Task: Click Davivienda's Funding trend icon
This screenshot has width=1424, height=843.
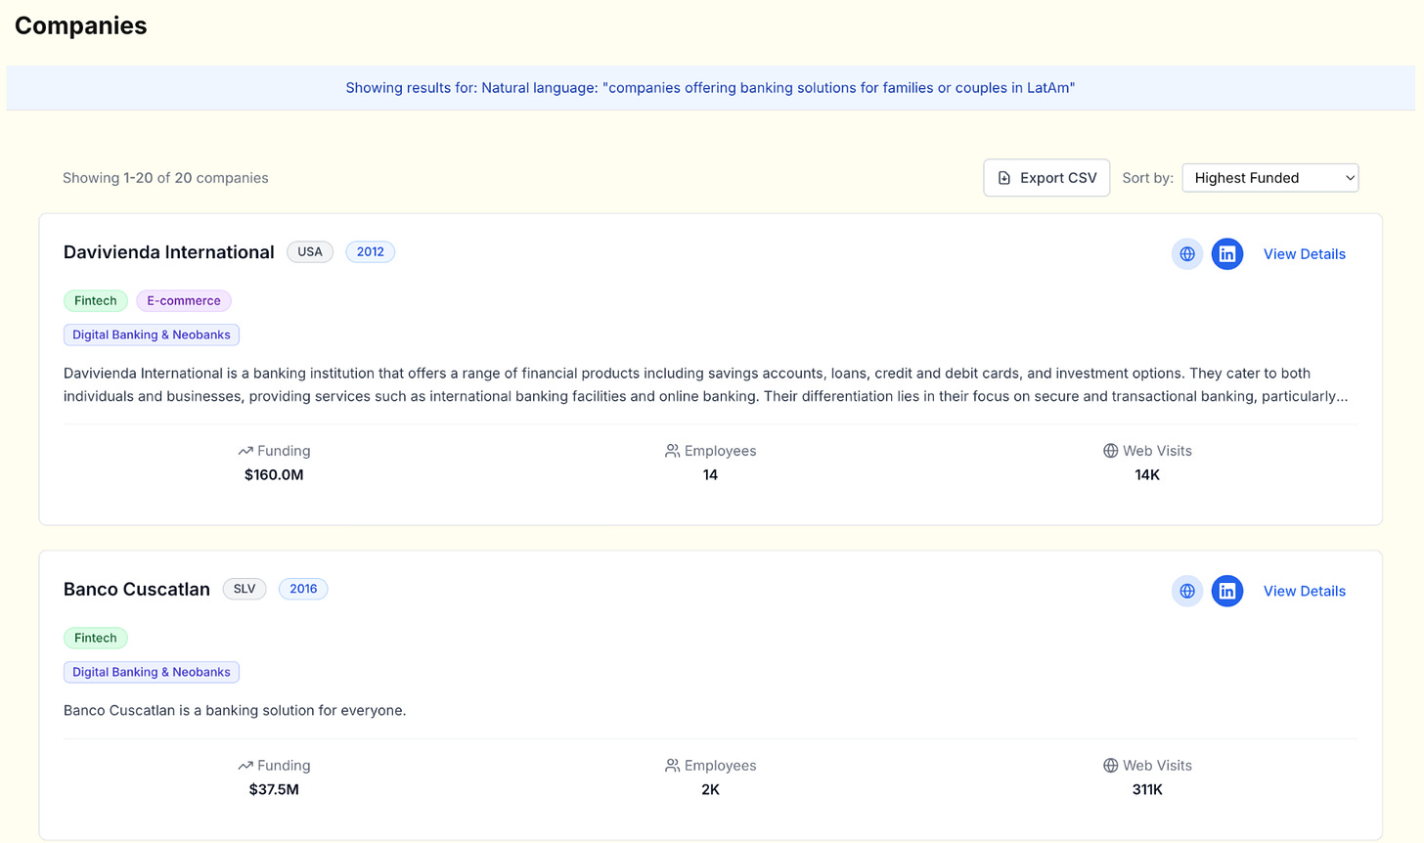Action: pyautogui.click(x=245, y=451)
